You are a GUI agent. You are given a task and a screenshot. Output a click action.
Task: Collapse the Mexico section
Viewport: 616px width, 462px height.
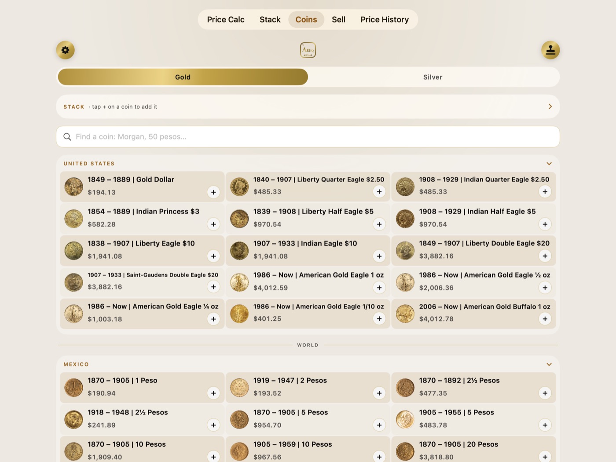(549, 364)
